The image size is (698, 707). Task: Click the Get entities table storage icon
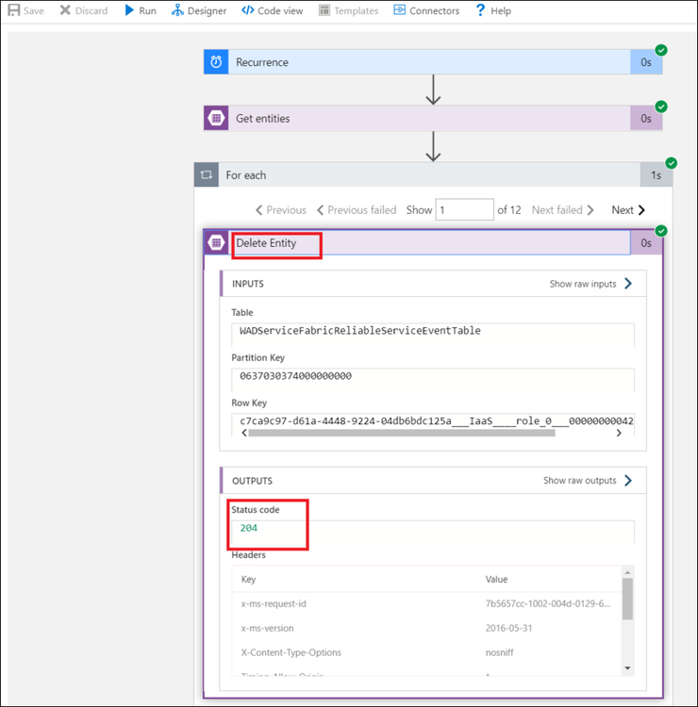[216, 118]
